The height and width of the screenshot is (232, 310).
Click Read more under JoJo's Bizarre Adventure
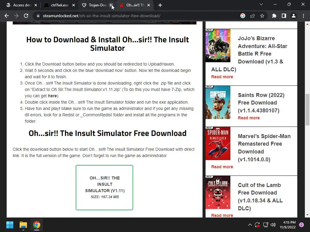pos(222,77)
